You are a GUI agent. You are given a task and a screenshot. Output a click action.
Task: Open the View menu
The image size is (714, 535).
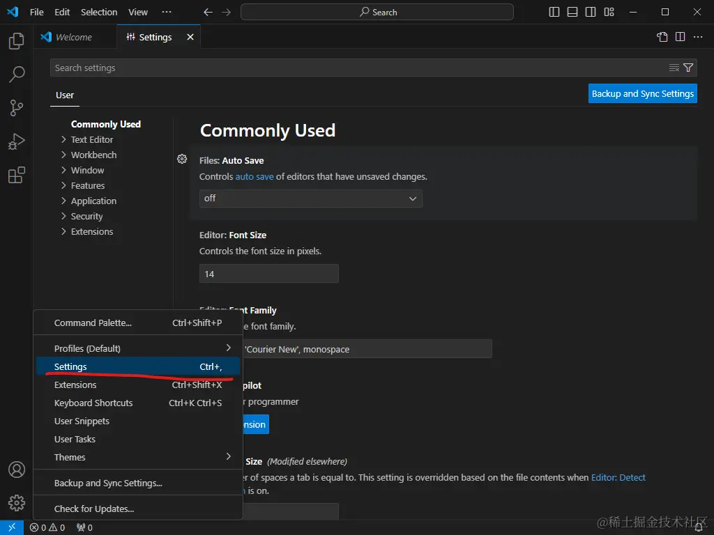coord(138,13)
